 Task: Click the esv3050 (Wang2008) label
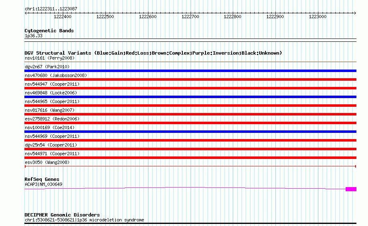point(47,162)
